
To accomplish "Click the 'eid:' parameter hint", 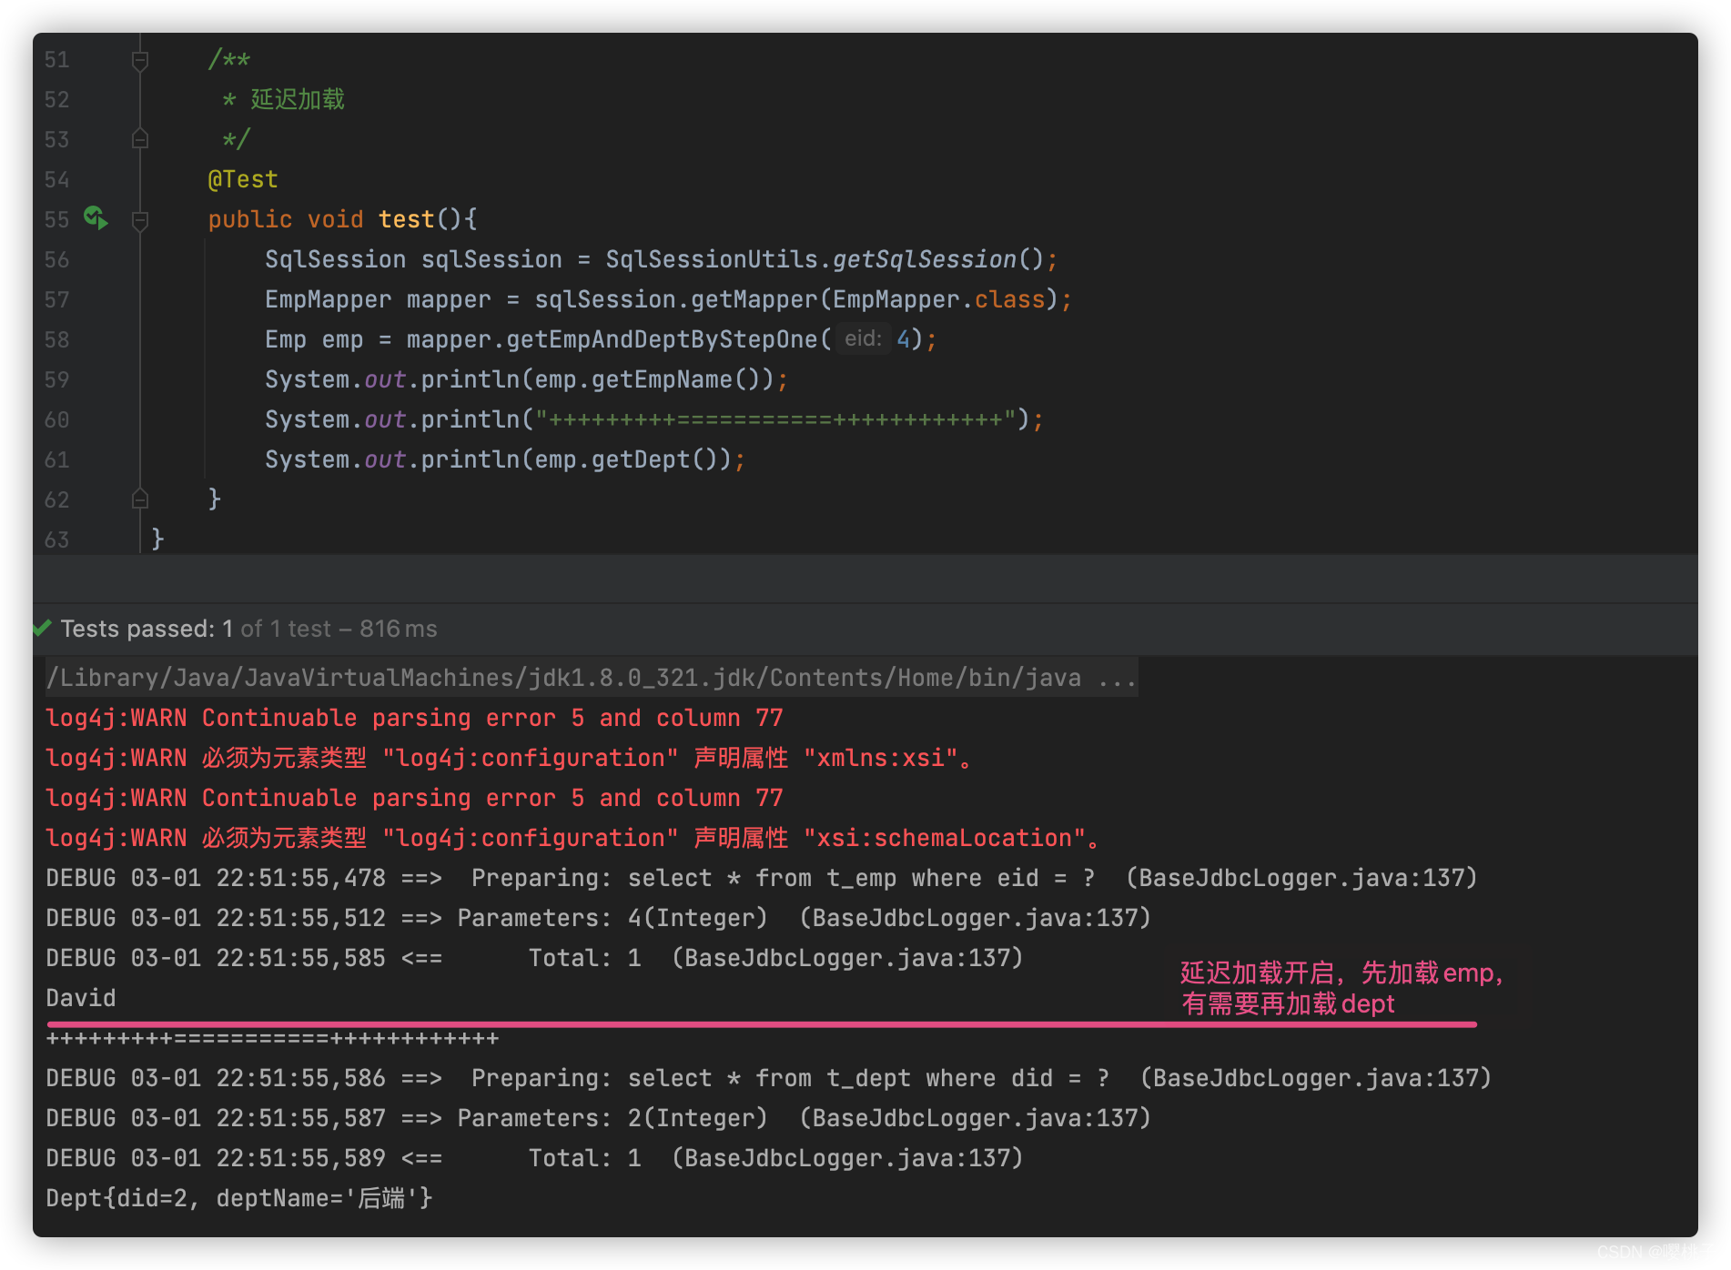I will click(x=863, y=339).
